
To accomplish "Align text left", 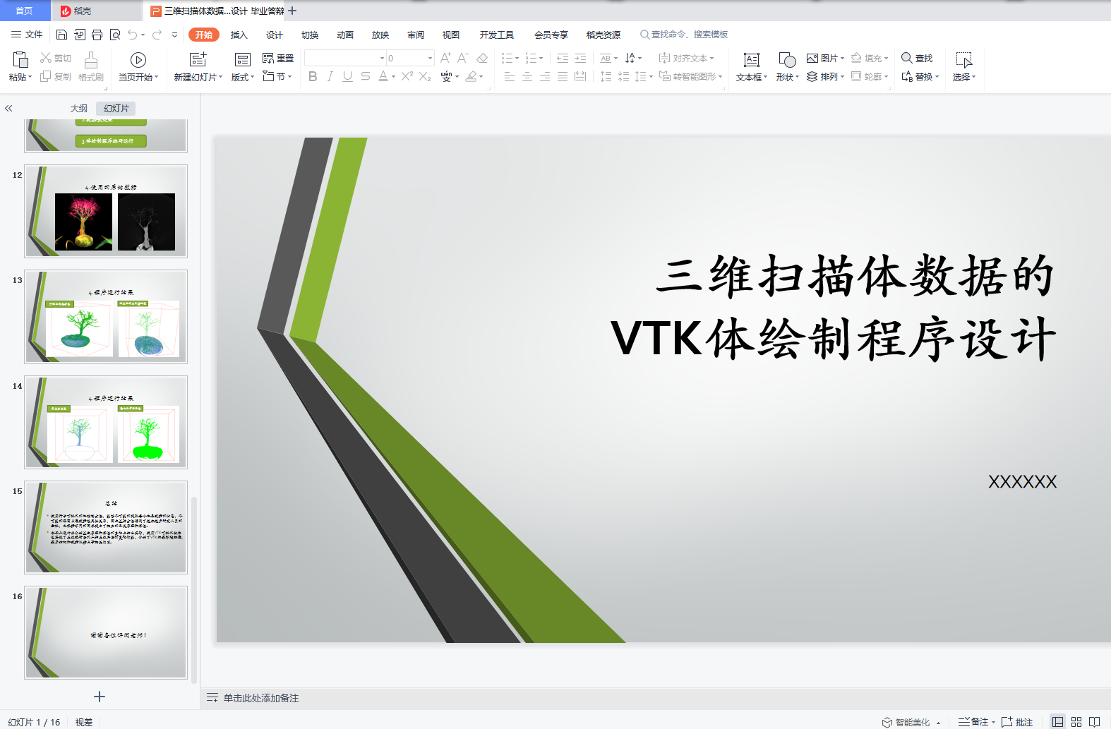I will pos(510,76).
